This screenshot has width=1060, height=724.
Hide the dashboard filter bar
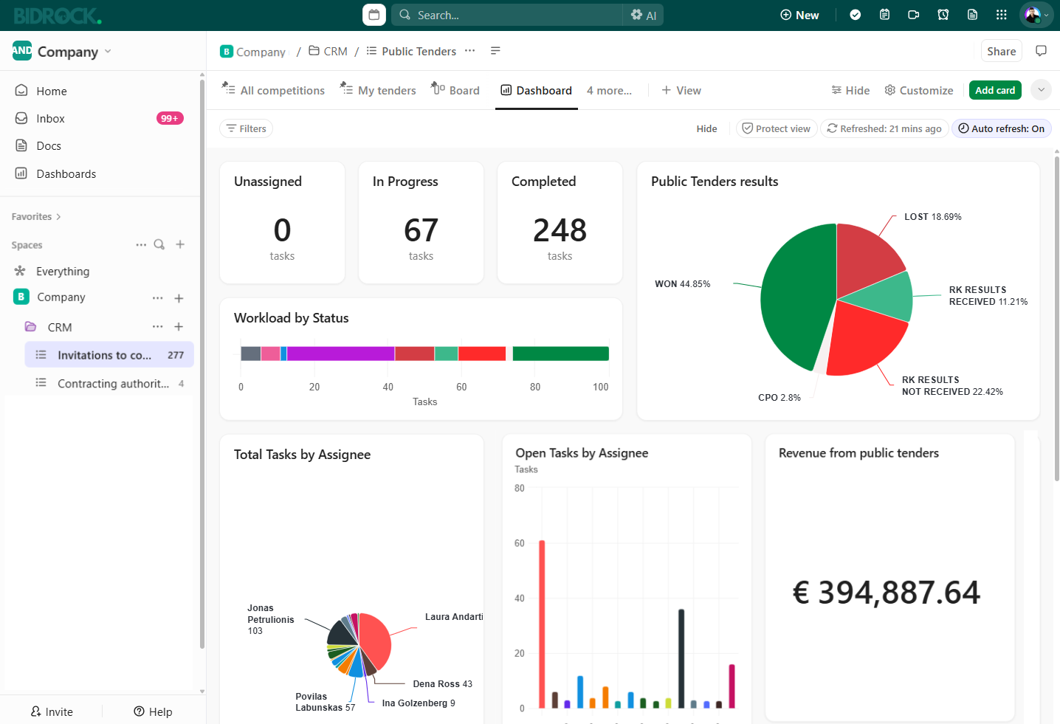click(x=706, y=128)
